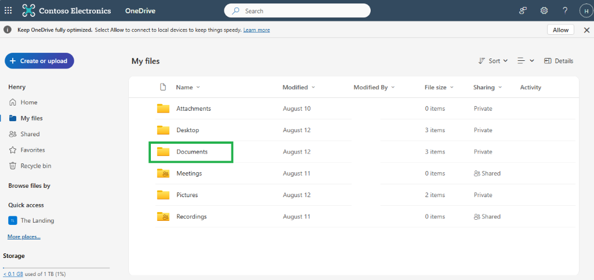Click the Recordings shared folder icon
The image size is (594, 280).
point(163,216)
